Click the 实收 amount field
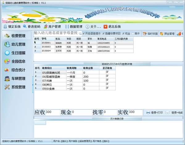The height and width of the screenshot is (145, 185). [x=135, y=112]
